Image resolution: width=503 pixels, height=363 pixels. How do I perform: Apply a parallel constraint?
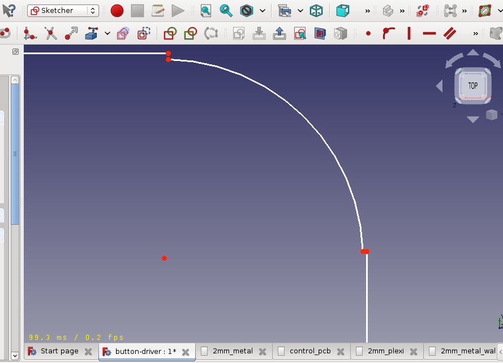(449, 34)
